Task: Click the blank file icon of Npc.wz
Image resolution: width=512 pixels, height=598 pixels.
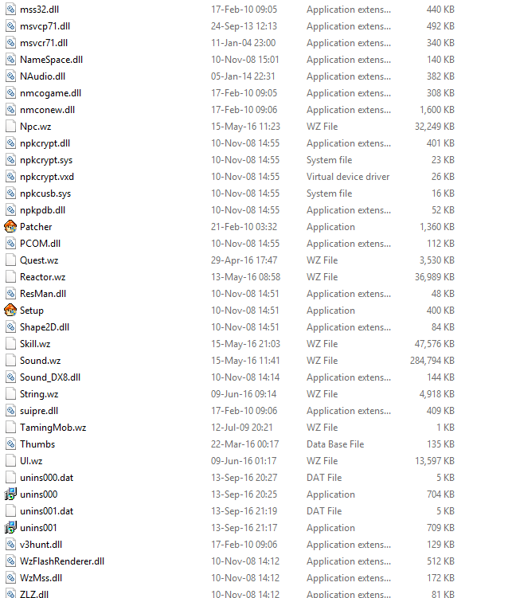Action: (10, 127)
